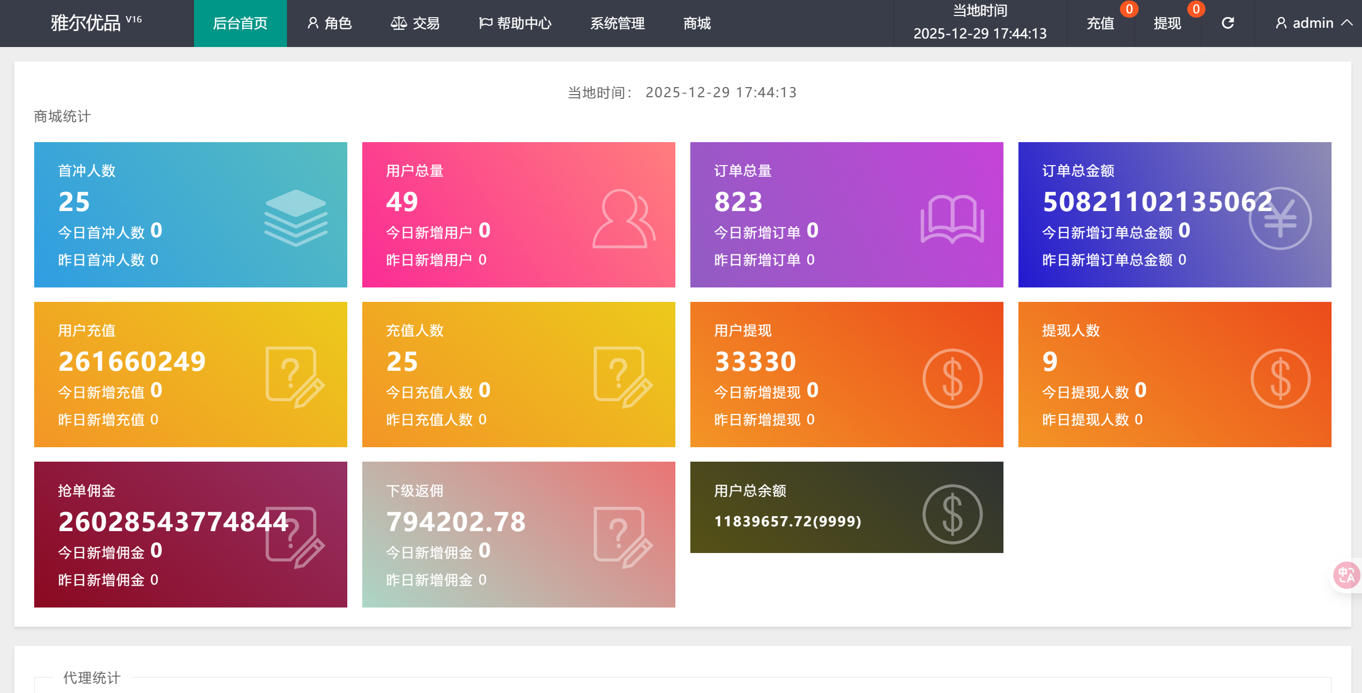Click the floating translate icon at right edge
Viewport: 1362px width, 693px height.
pyautogui.click(x=1346, y=575)
